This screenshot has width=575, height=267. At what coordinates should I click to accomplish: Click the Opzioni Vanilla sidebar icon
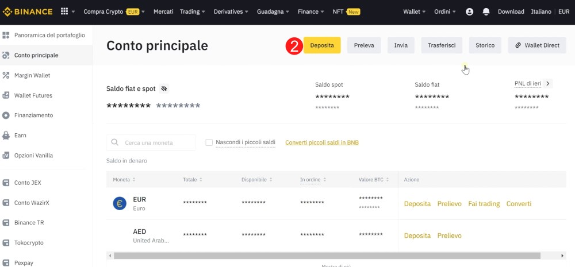pyautogui.click(x=6, y=155)
